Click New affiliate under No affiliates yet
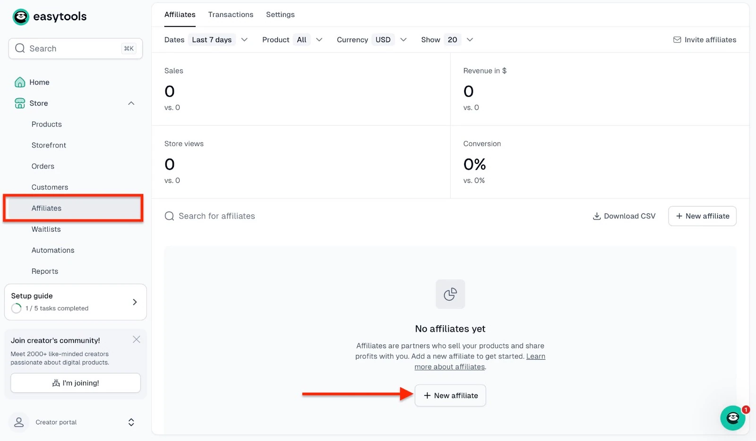The image size is (756, 441). click(x=450, y=396)
